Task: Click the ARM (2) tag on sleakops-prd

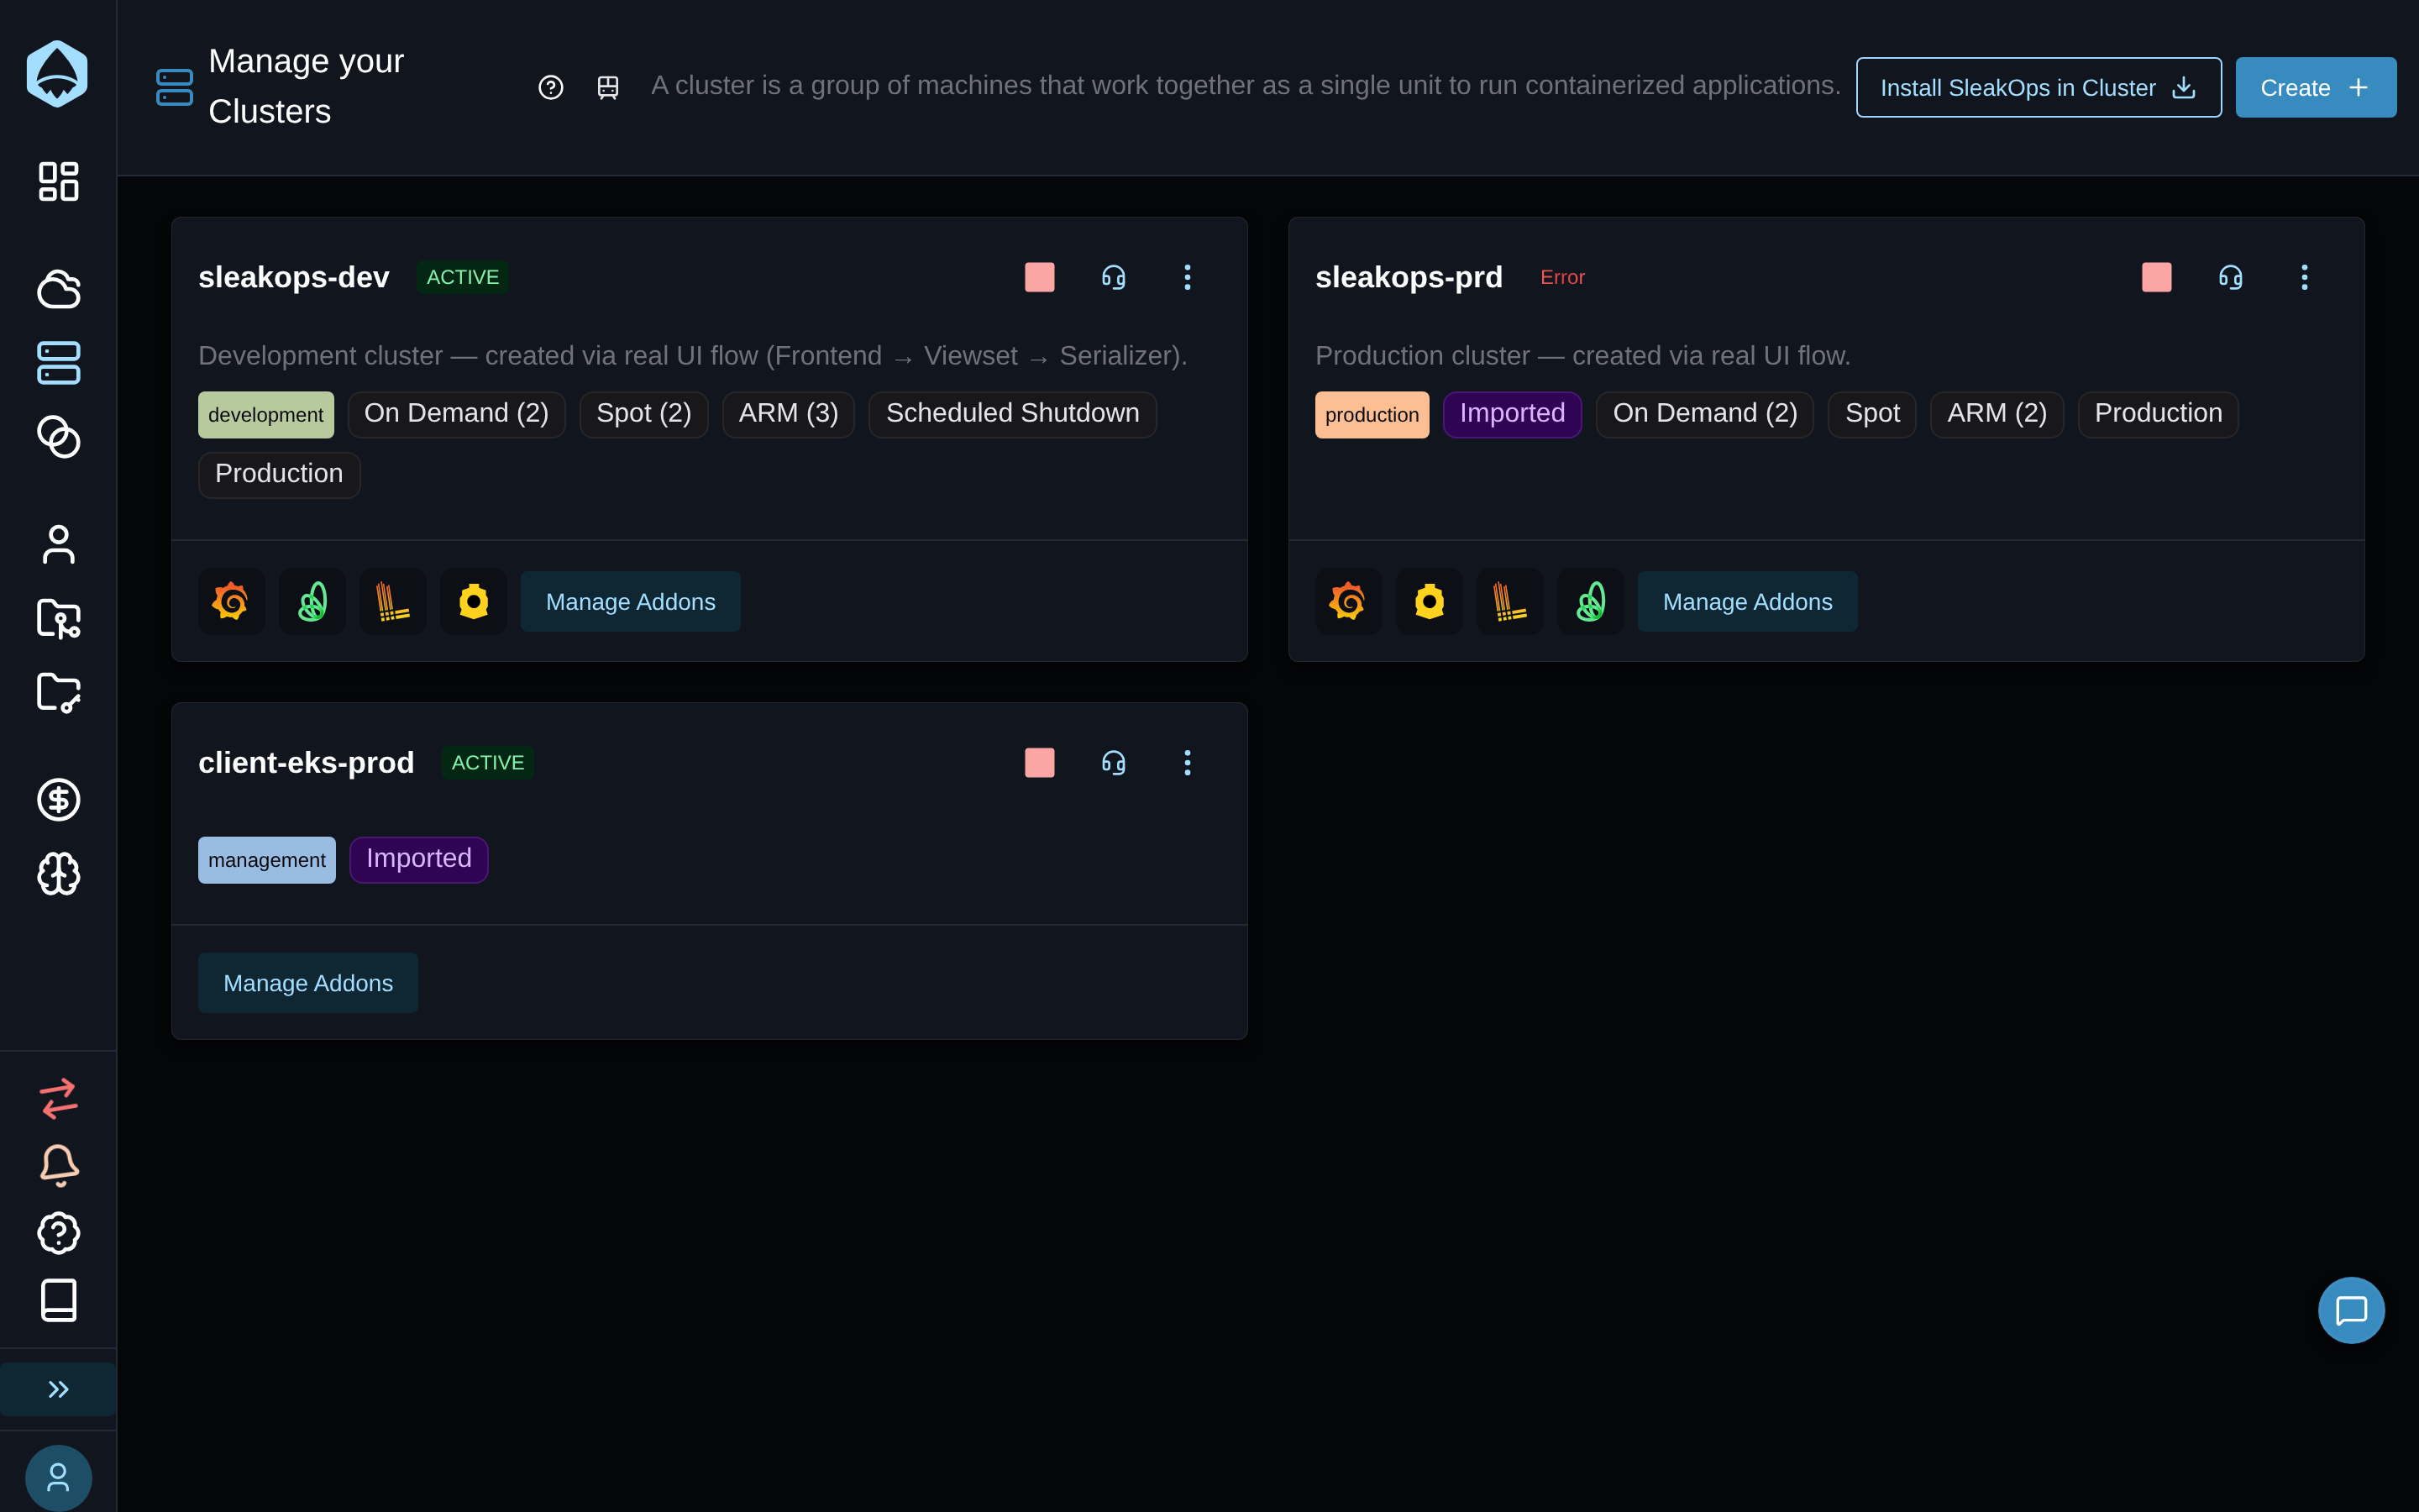Action: (x=1997, y=414)
